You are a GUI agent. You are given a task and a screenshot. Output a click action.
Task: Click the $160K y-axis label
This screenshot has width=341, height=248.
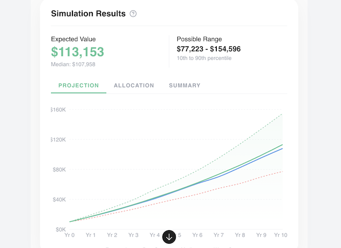[58, 110]
